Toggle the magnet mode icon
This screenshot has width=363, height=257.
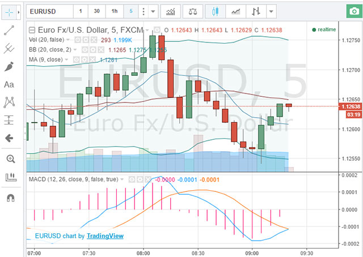[x=11, y=198]
